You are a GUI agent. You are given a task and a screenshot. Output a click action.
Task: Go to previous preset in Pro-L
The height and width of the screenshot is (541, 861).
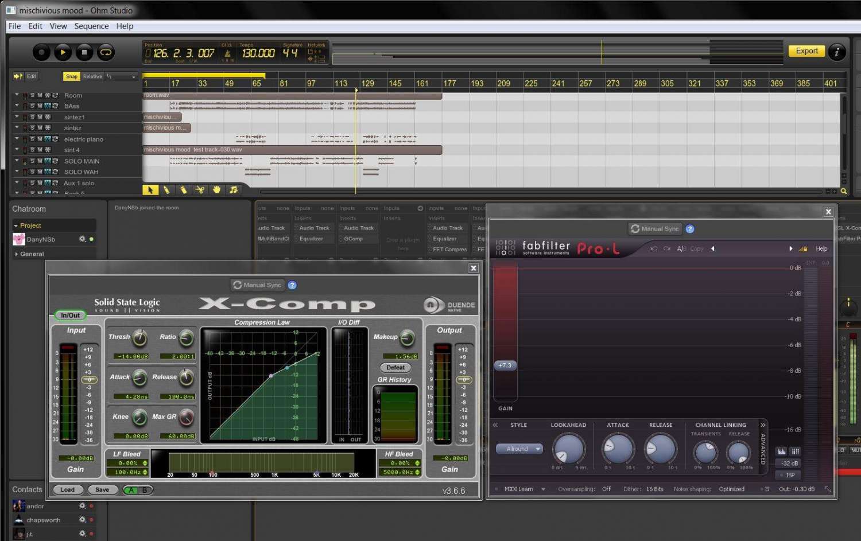(713, 249)
